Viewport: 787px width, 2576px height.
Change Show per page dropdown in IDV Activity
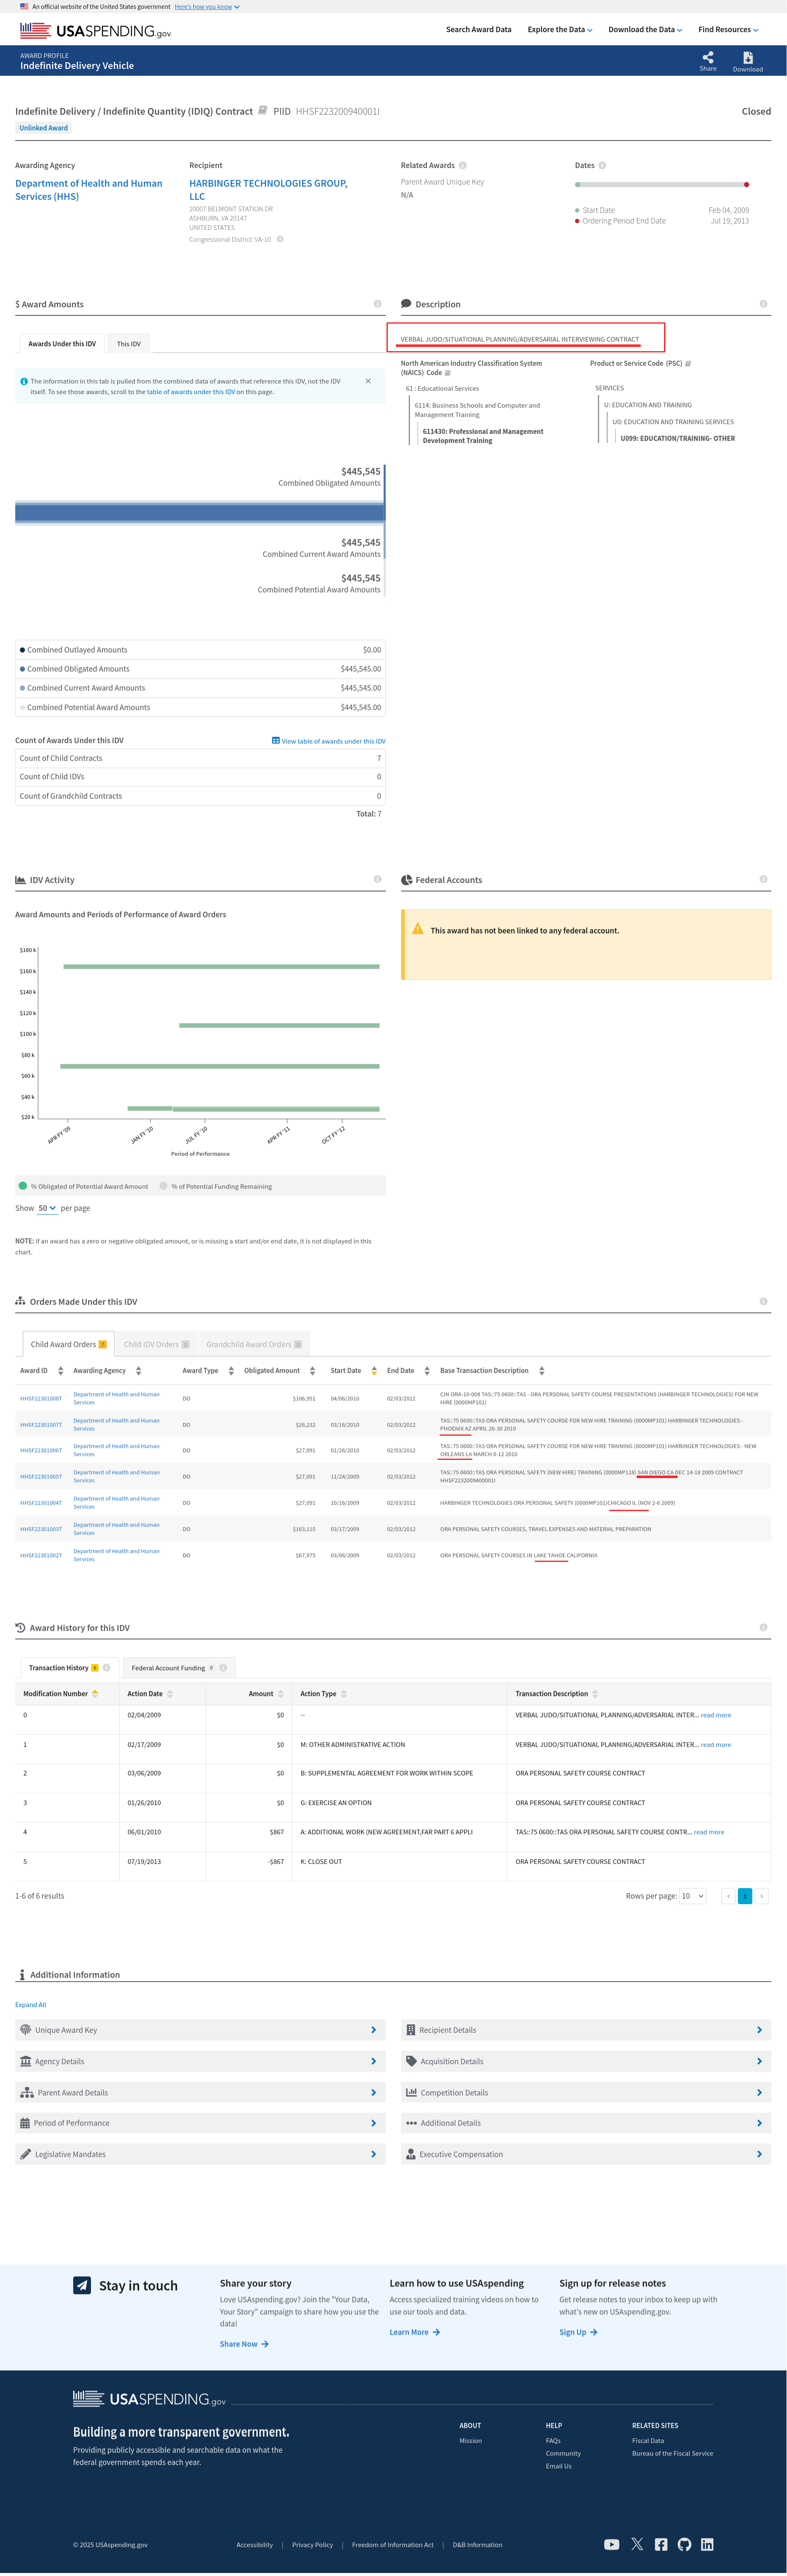47,1208
